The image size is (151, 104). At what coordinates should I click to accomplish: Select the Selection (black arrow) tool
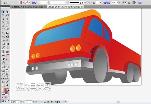pyautogui.click(x=3, y=12)
